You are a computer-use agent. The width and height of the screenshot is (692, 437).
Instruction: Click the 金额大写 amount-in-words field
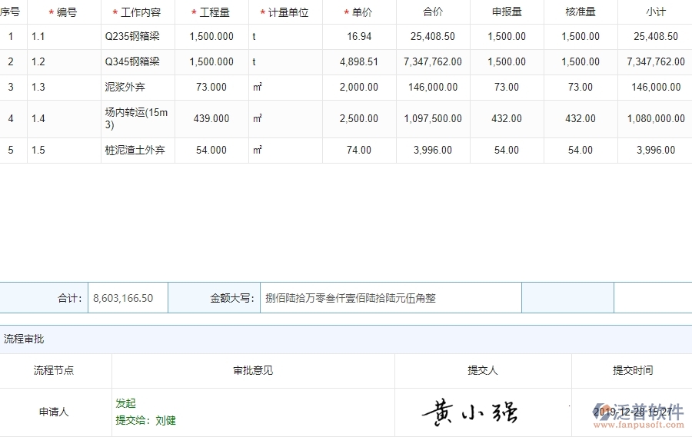pyautogui.click(x=391, y=298)
